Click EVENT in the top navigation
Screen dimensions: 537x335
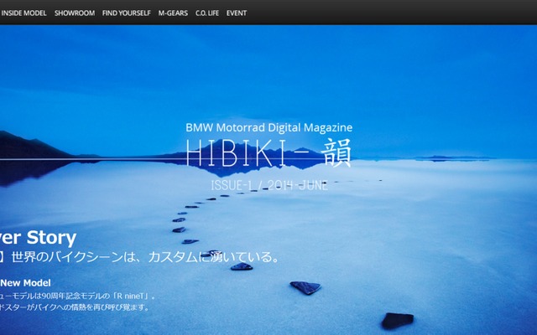[x=237, y=13]
